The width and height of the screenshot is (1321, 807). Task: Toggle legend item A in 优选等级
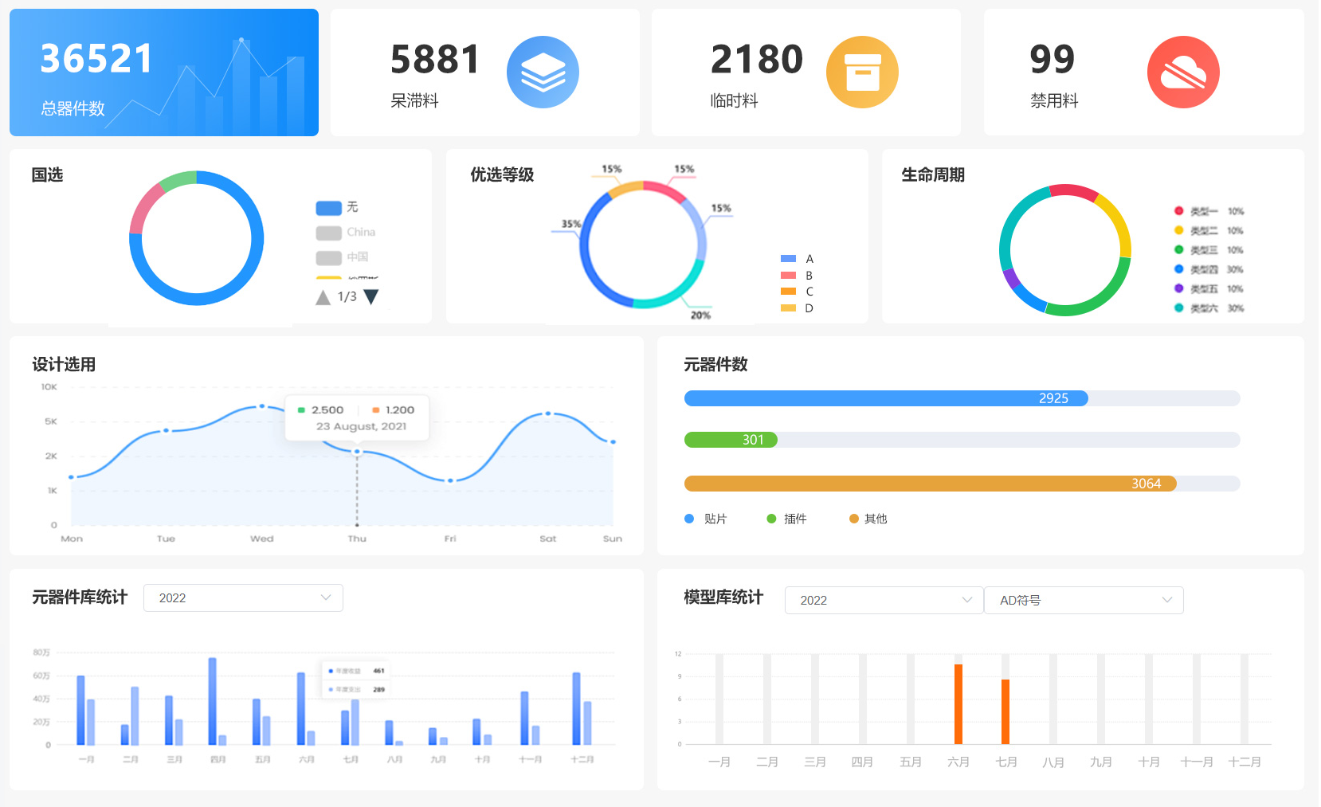tap(797, 259)
